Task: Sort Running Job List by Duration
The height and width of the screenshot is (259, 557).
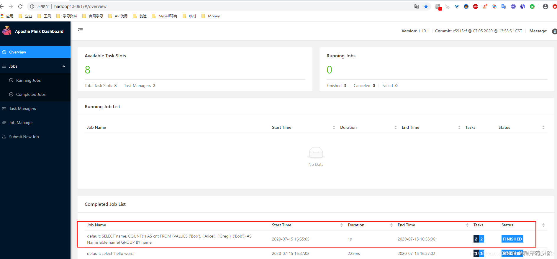Action: tap(395, 127)
